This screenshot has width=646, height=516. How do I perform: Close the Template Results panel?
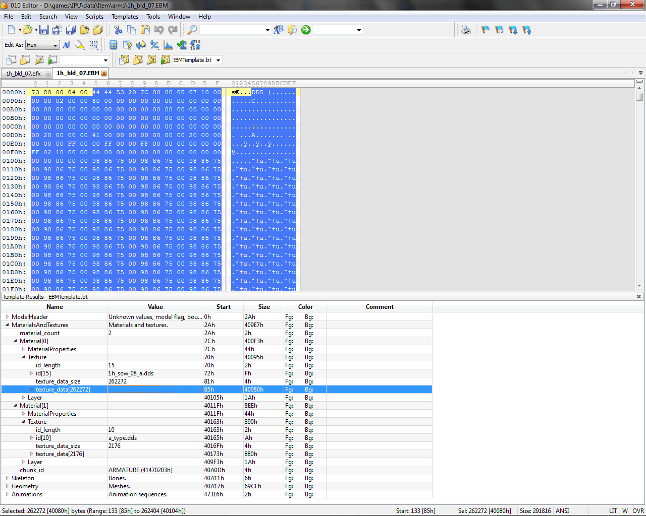[639, 297]
